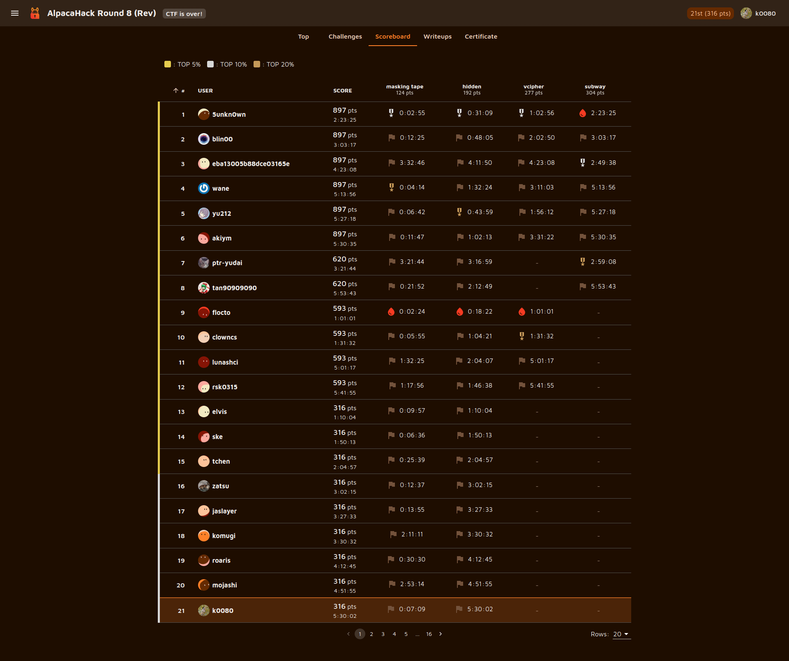This screenshot has height=661, width=789.
Task: Click the k0080 profile avatar in header
Action: point(746,13)
